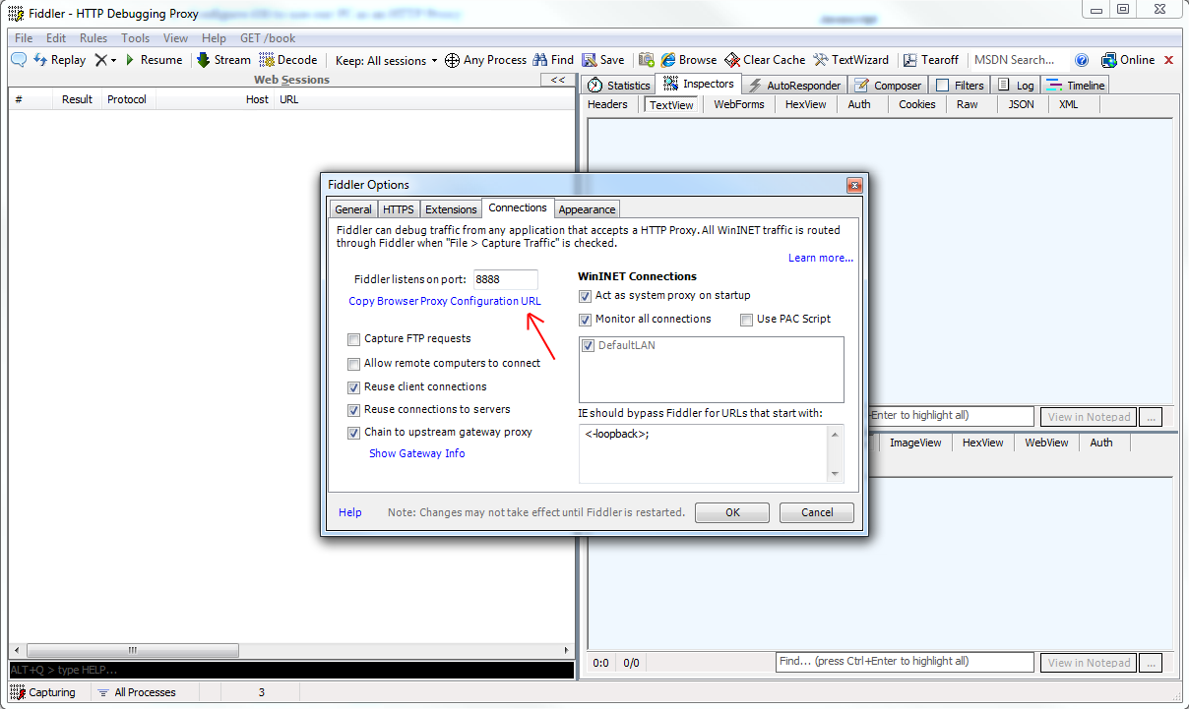Open TextWizard from the toolbar
Viewport: 1189px width, 709px height.
point(851,60)
